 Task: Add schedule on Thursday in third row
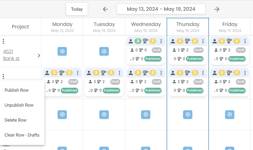[188, 114]
